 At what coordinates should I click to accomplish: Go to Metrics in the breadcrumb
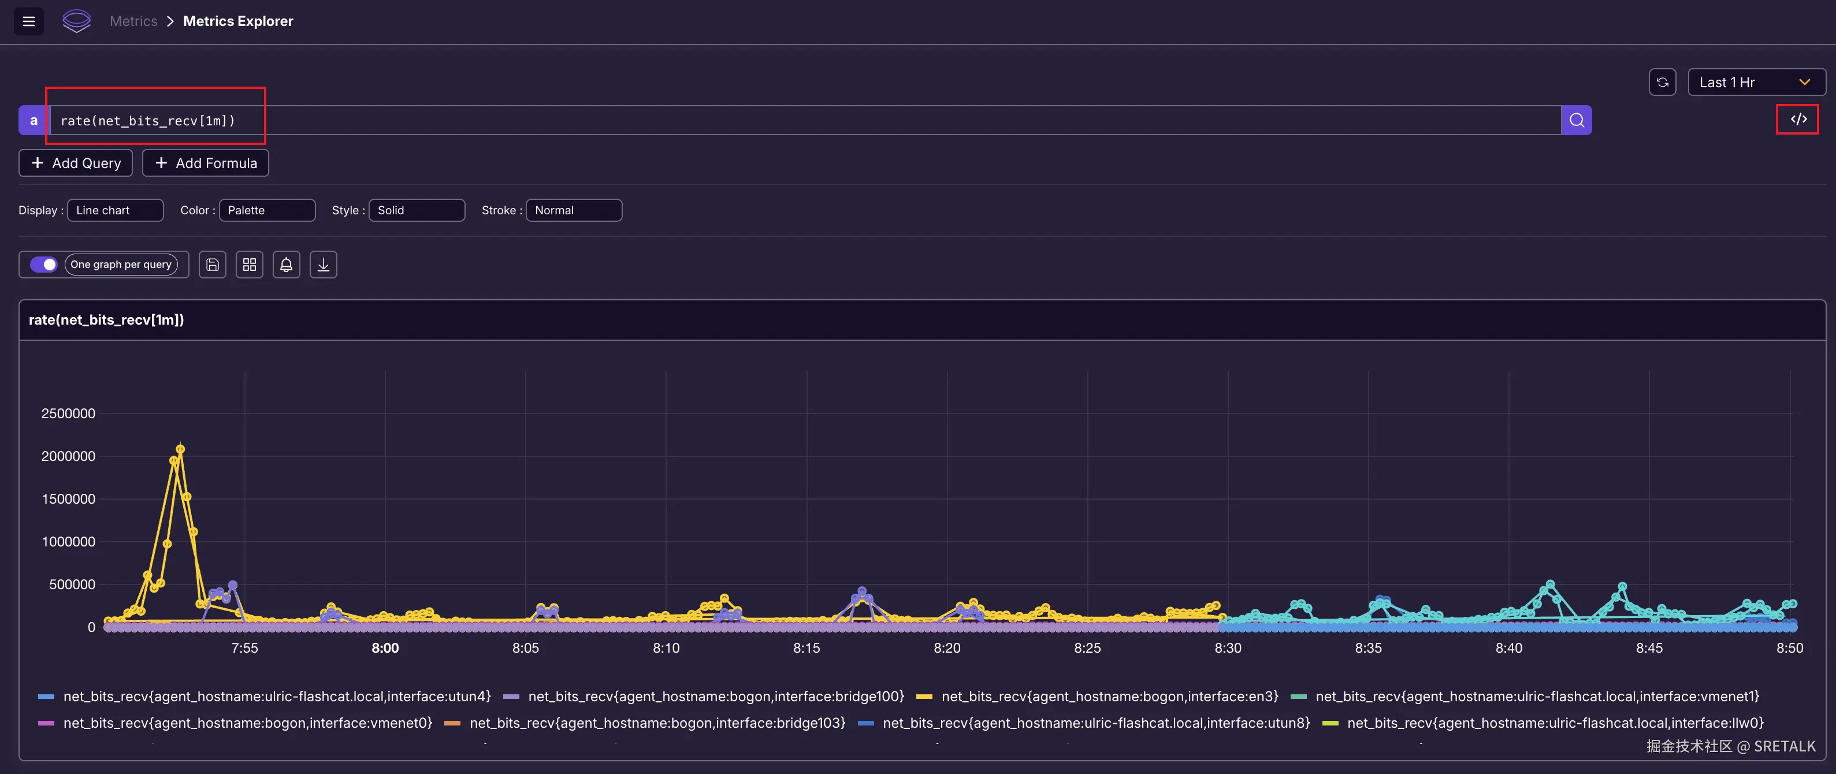(133, 21)
